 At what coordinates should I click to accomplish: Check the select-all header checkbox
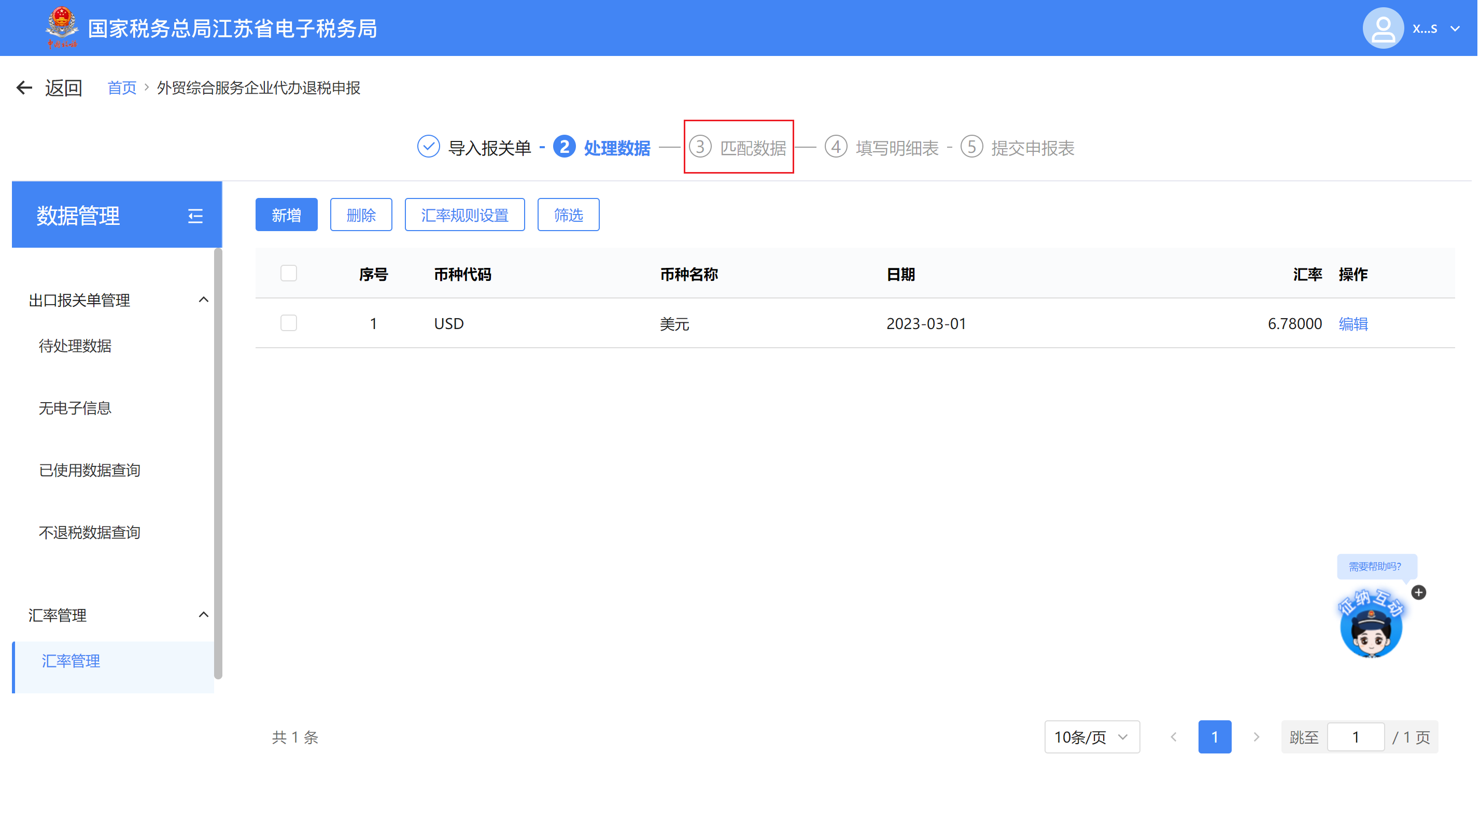289,274
